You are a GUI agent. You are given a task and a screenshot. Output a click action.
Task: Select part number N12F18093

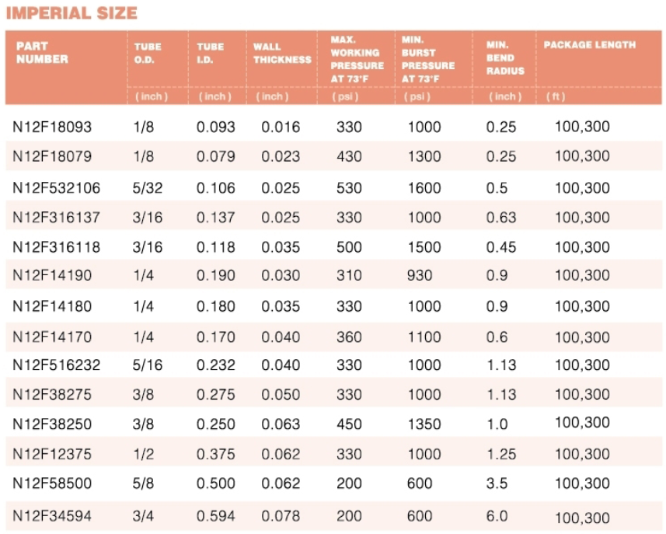[x=52, y=127]
